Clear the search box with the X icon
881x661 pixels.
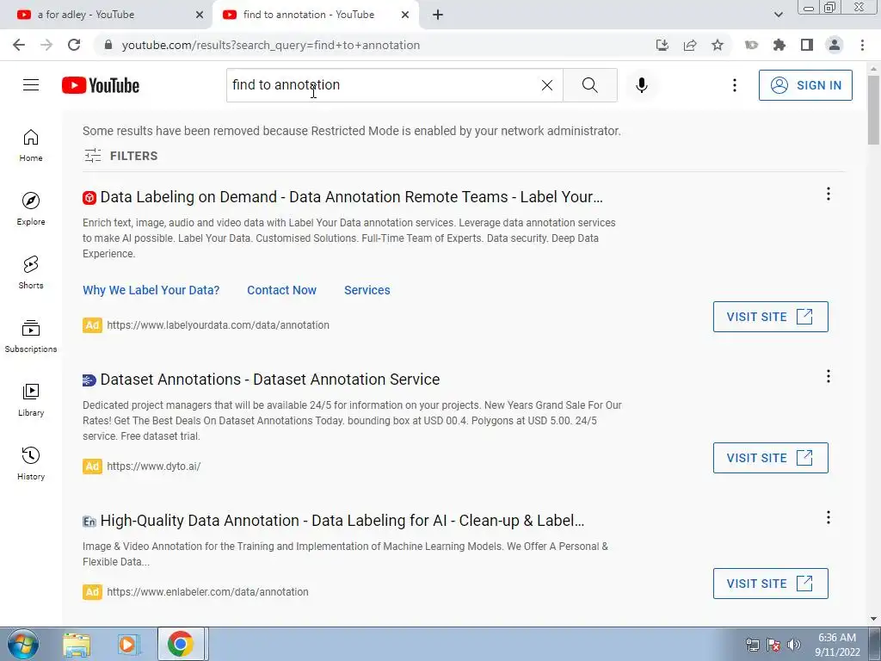tap(546, 85)
